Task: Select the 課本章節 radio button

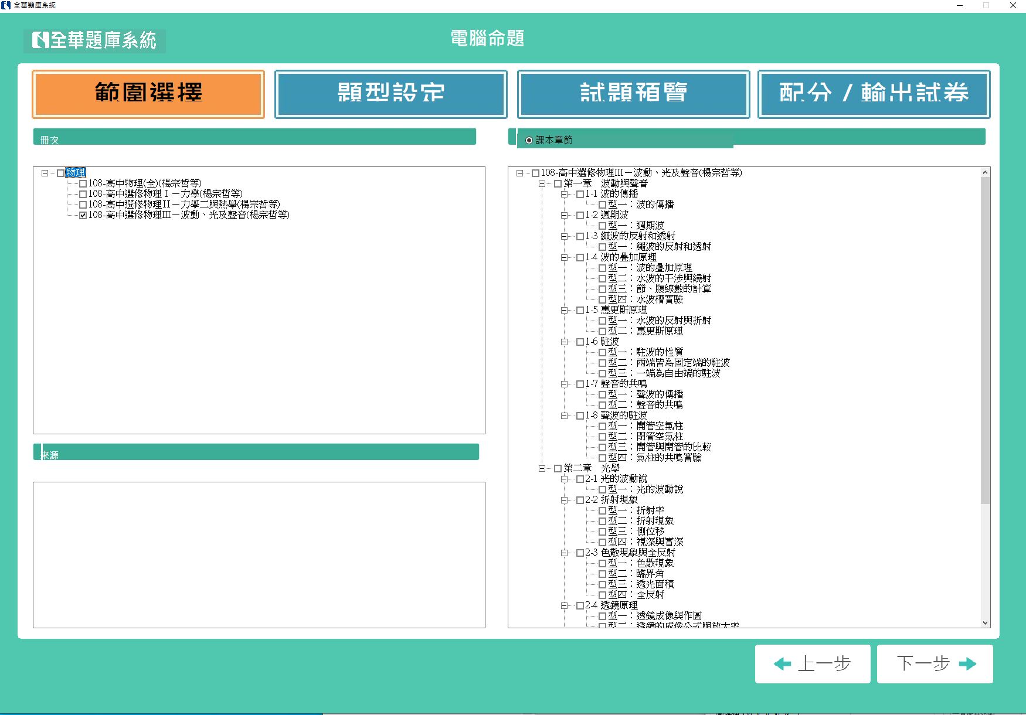Action: (529, 140)
